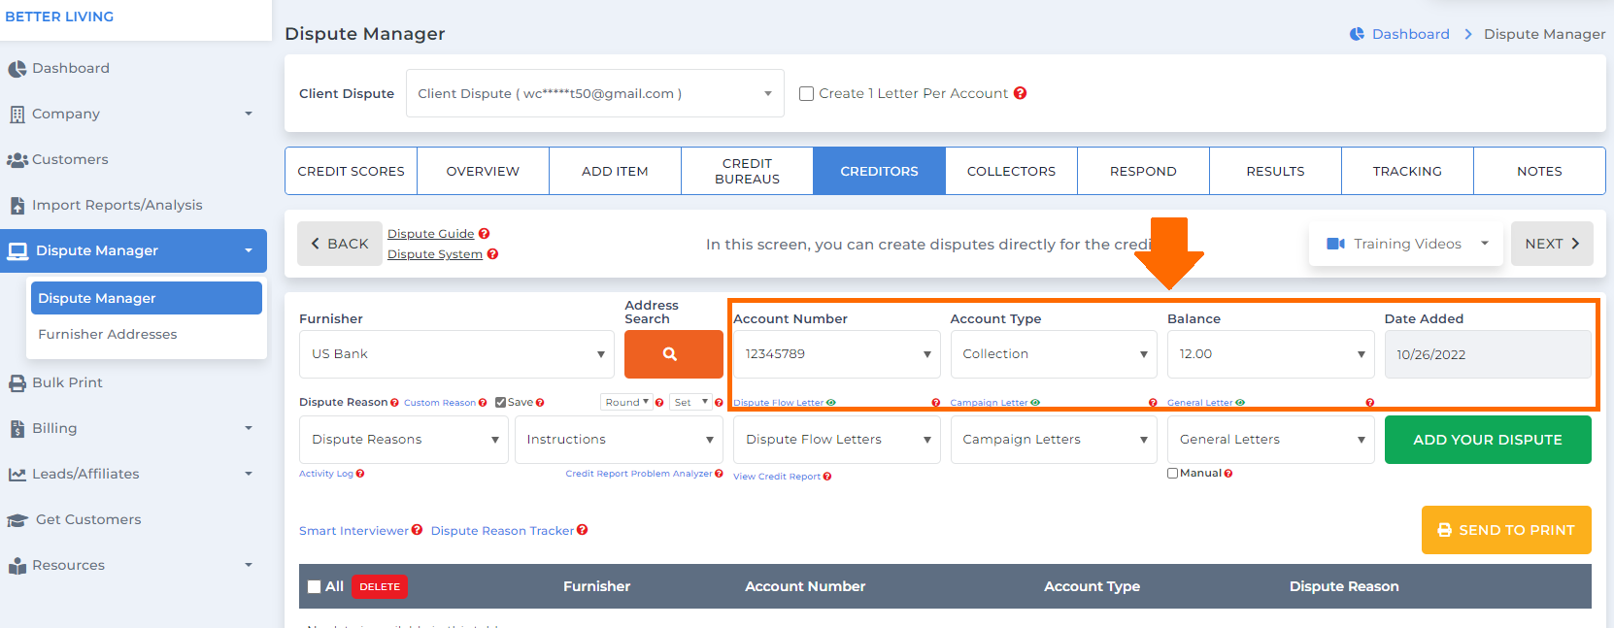Click the Send To Print button
This screenshot has width=1614, height=628.
coord(1506,530)
